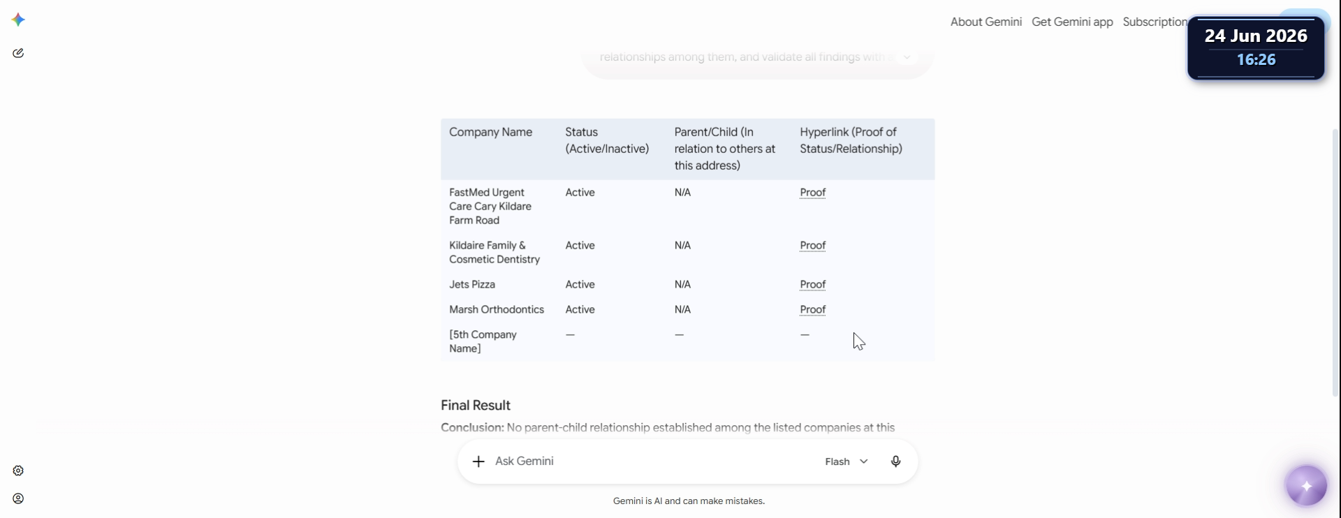
Task: Open Proof link for FastMed Urgent Care
Action: pyautogui.click(x=812, y=193)
